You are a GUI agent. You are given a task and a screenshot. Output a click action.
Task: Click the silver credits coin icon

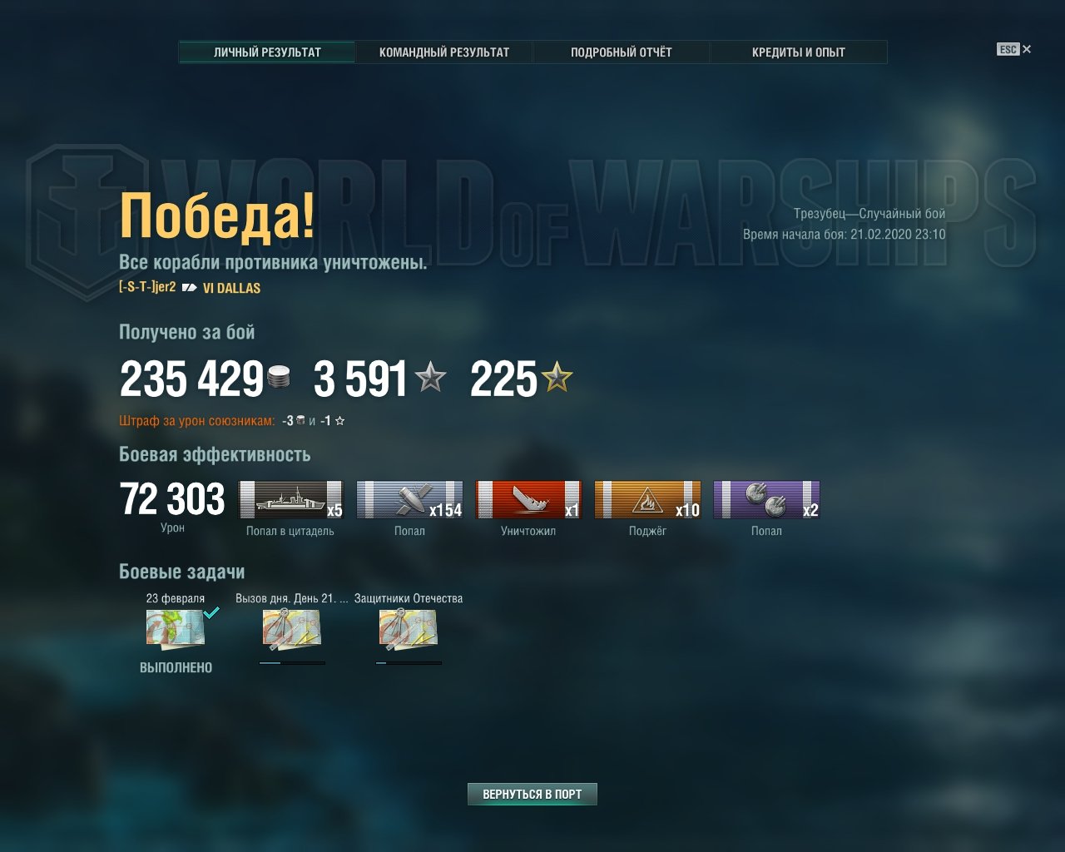(x=280, y=378)
